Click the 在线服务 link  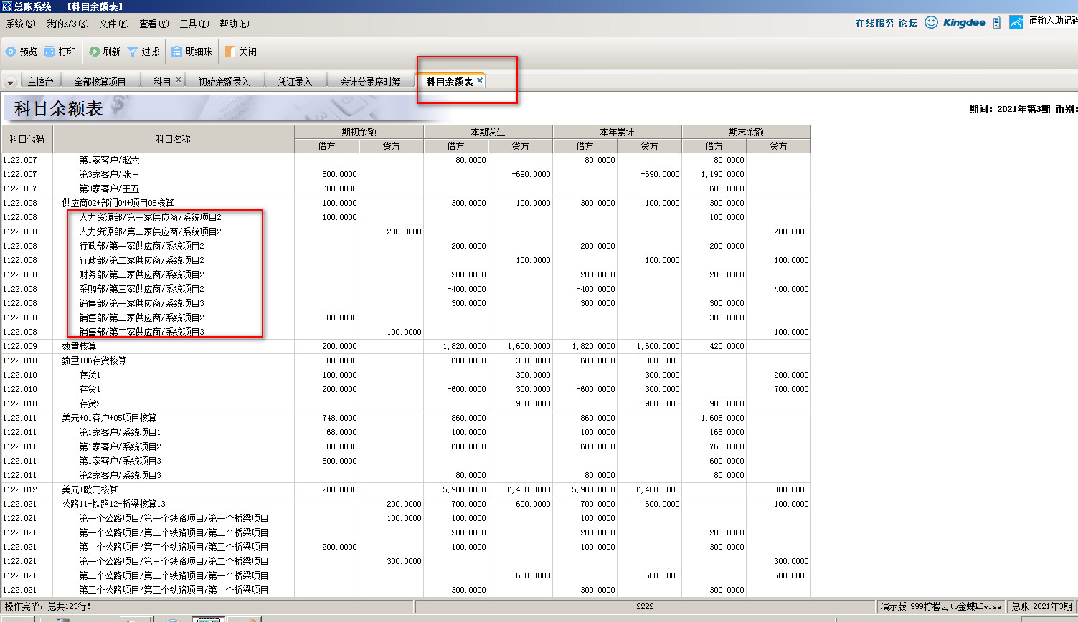point(874,23)
